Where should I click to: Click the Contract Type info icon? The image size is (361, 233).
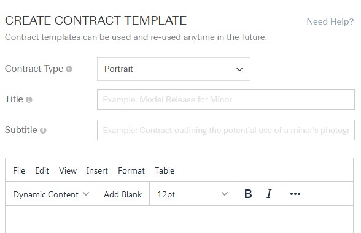(x=69, y=69)
